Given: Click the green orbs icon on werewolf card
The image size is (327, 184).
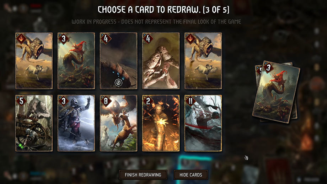Looking at the screenshot, I should pos(21,146).
